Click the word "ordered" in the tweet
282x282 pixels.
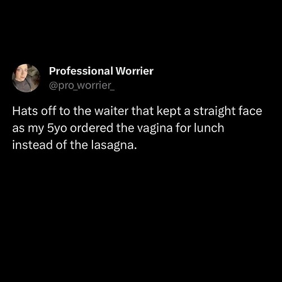pos(91,128)
